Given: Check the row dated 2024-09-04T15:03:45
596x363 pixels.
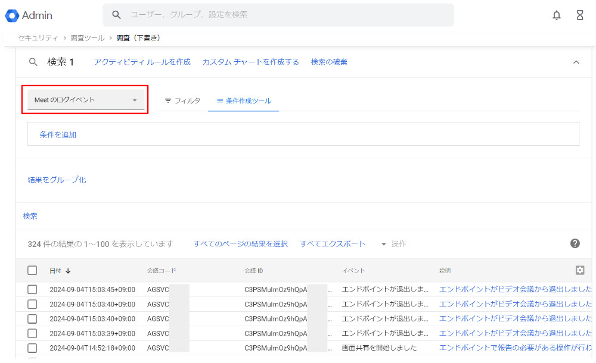Looking at the screenshot, I should pyautogui.click(x=32, y=290).
